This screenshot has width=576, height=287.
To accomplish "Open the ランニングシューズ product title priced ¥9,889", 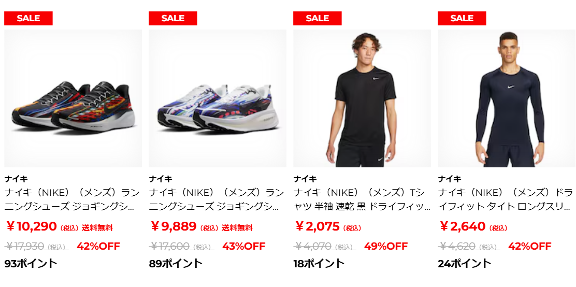I will click(x=217, y=199).
